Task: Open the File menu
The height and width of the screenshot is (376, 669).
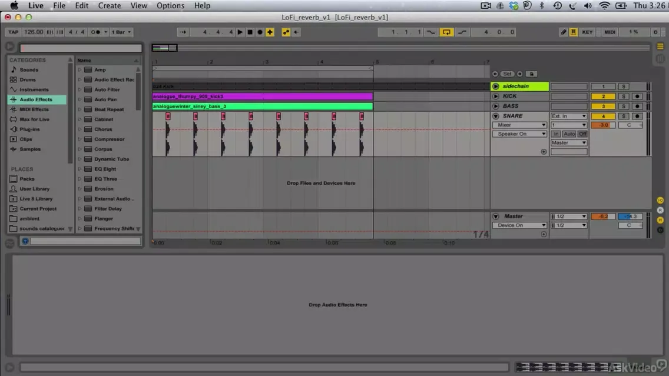Action: coord(59,5)
